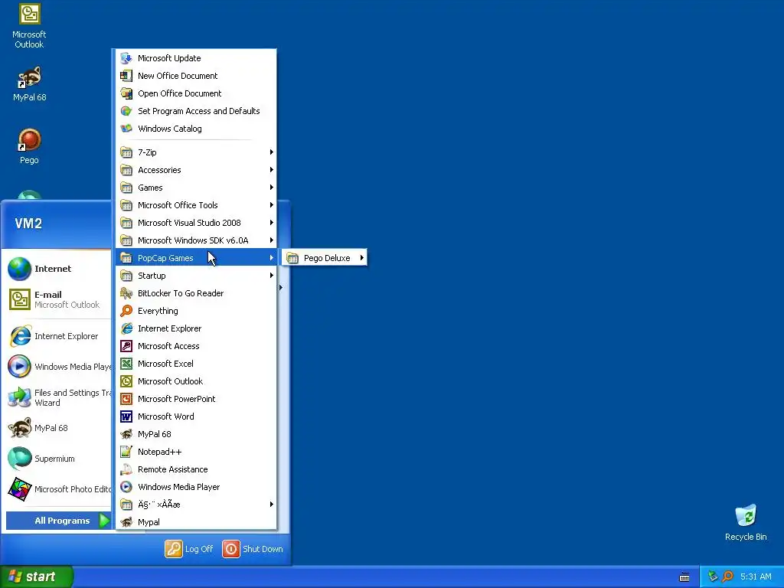Launch Notepad++
The height and width of the screenshot is (588, 784).
pyautogui.click(x=196, y=452)
